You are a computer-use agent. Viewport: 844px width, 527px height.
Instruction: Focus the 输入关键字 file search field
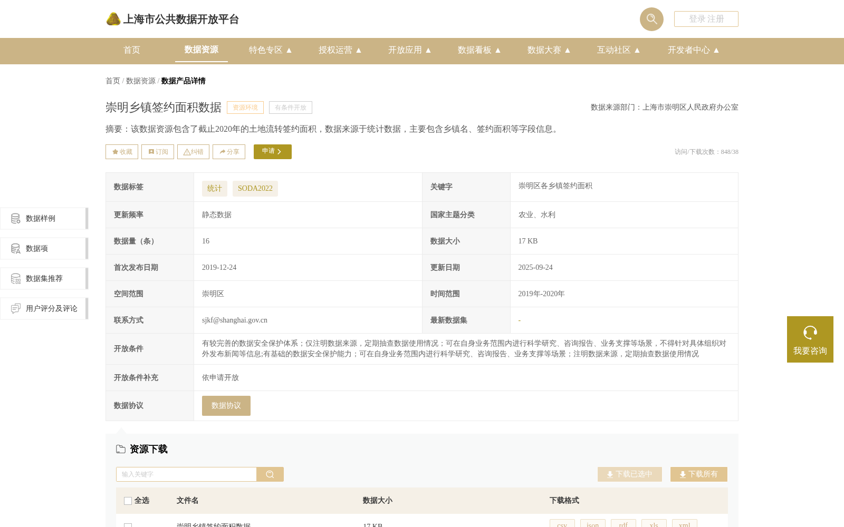[x=186, y=474]
